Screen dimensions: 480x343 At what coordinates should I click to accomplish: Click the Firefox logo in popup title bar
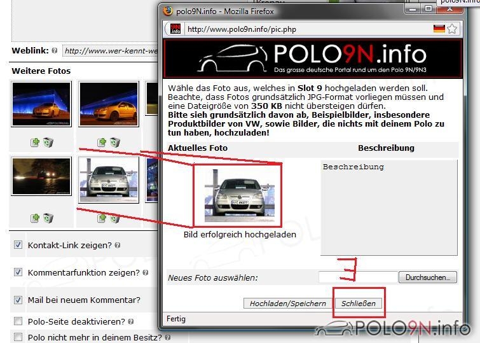tap(168, 11)
